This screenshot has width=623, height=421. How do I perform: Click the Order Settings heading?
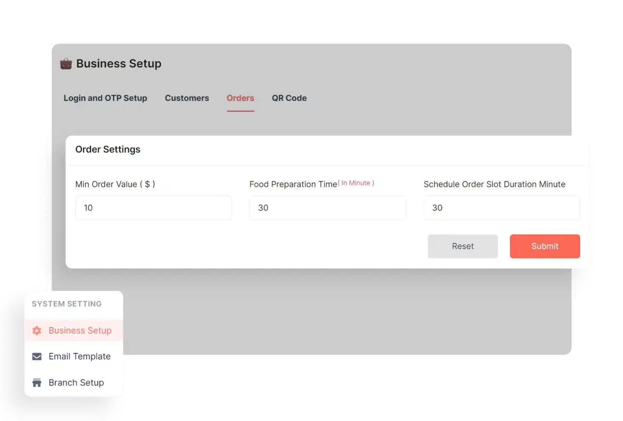coord(108,149)
